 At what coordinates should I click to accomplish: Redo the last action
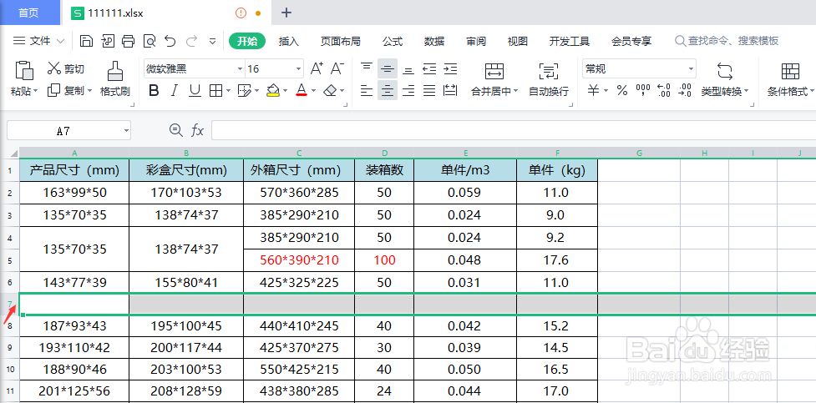pos(191,41)
